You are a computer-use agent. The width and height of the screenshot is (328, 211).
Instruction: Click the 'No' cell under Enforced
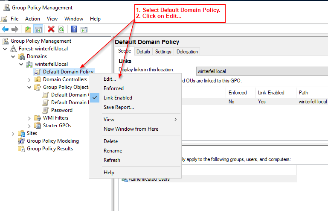[231, 102]
